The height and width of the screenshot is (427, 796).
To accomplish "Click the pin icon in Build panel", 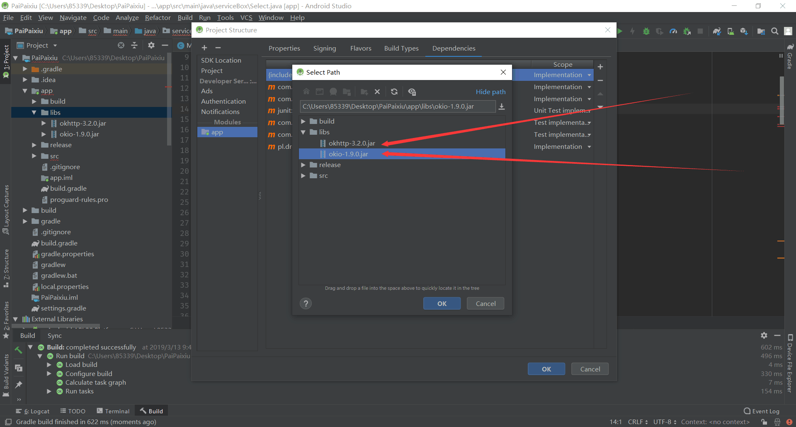I will point(18,385).
